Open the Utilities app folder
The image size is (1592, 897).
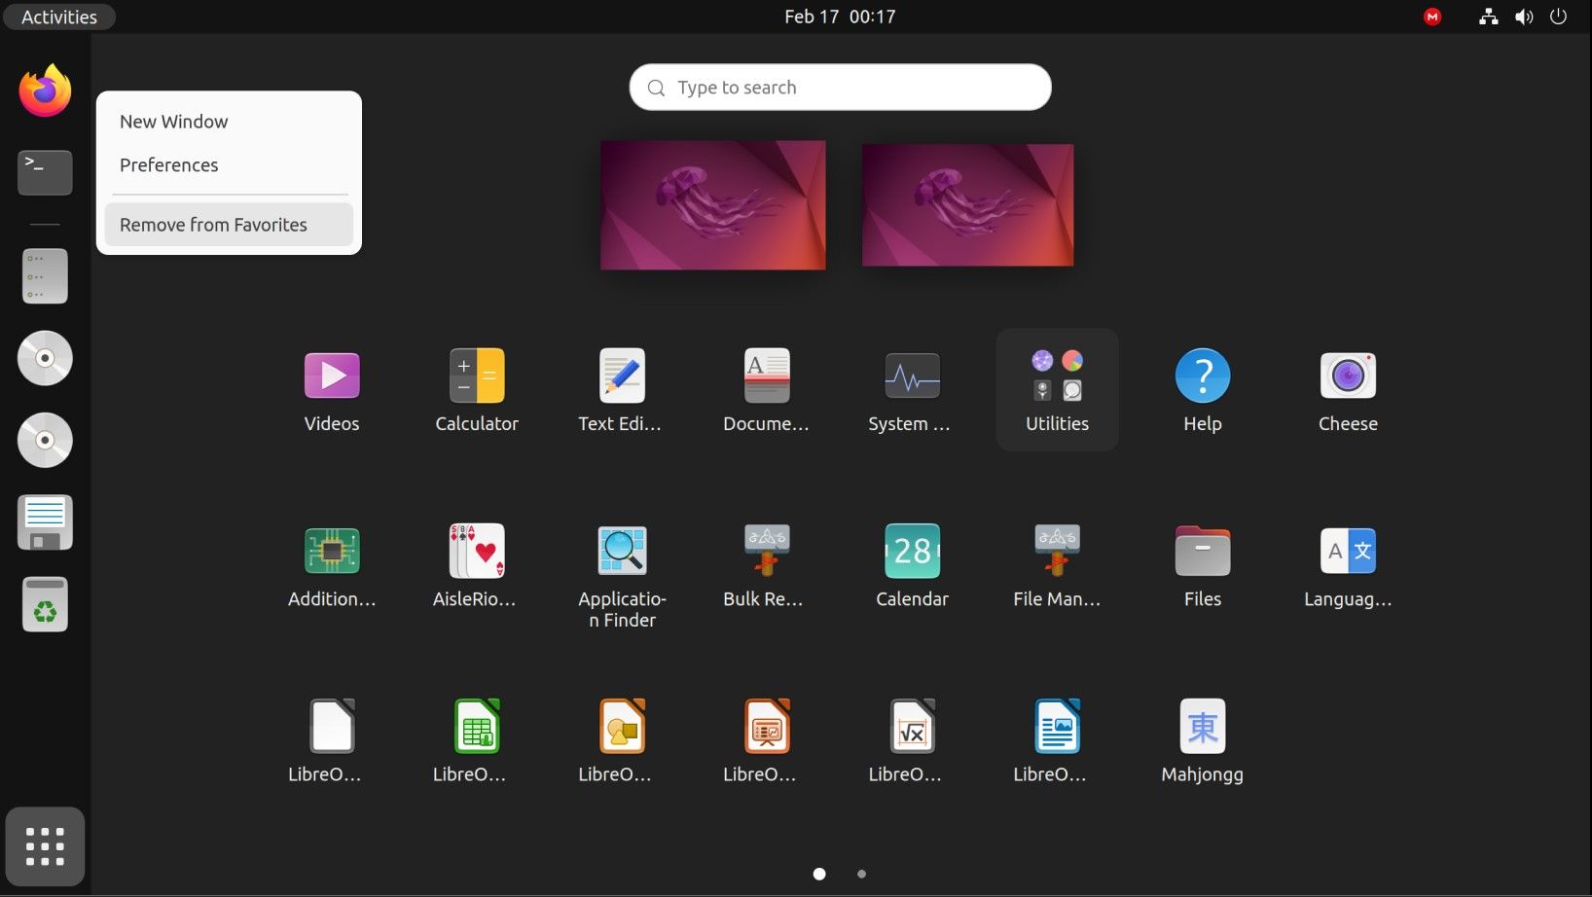pyautogui.click(x=1057, y=389)
